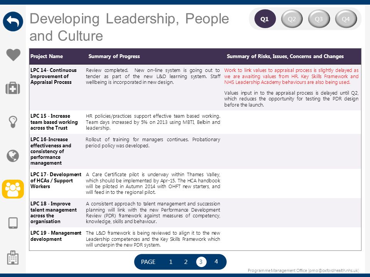Switch to quarter Q2

pyautogui.click(x=292, y=19)
